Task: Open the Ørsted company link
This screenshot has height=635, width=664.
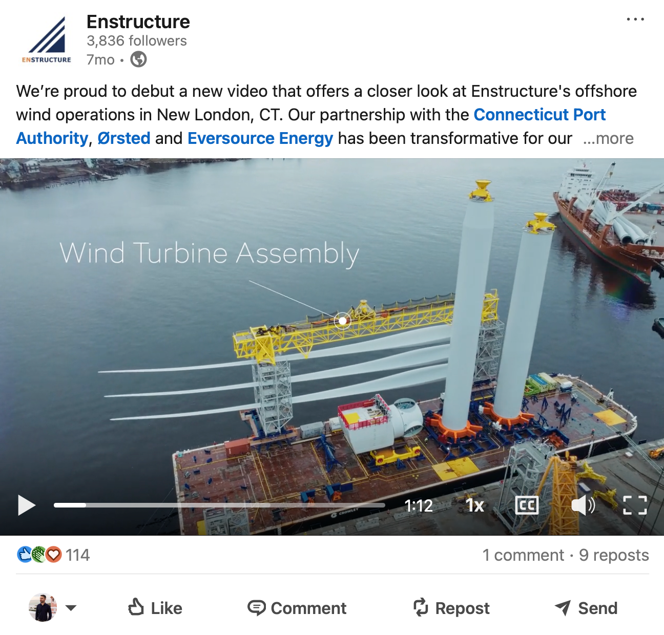Action: pos(124,138)
